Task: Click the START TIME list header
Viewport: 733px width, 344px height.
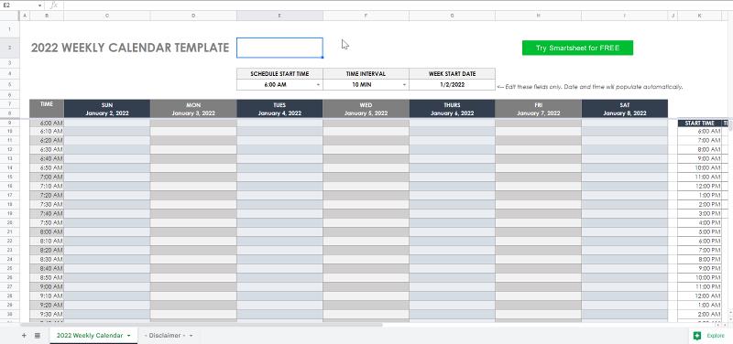Action: (x=699, y=124)
